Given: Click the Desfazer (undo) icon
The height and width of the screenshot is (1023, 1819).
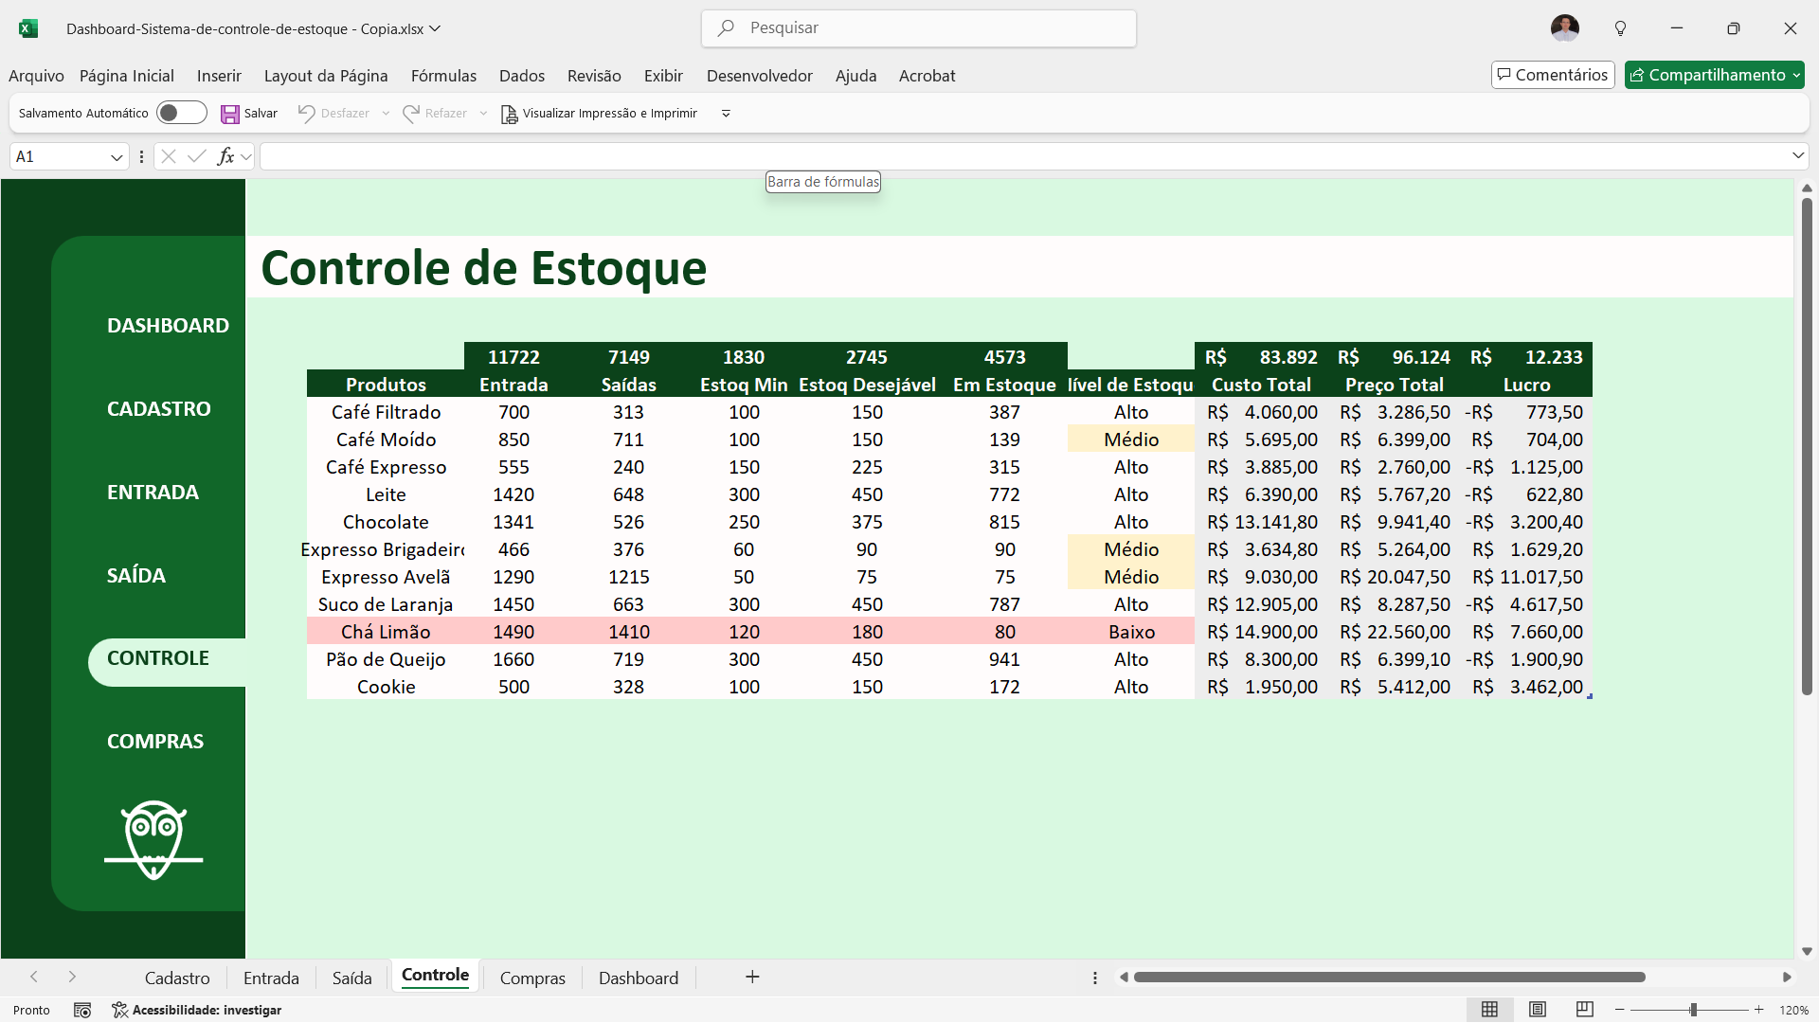Looking at the screenshot, I should pos(305,113).
